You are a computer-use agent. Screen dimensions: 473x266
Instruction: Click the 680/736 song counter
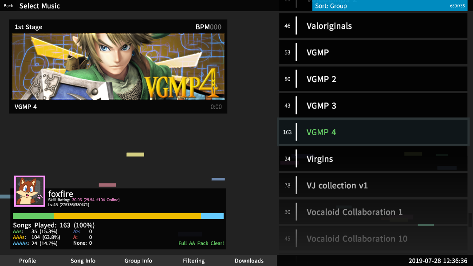(457, 6)
